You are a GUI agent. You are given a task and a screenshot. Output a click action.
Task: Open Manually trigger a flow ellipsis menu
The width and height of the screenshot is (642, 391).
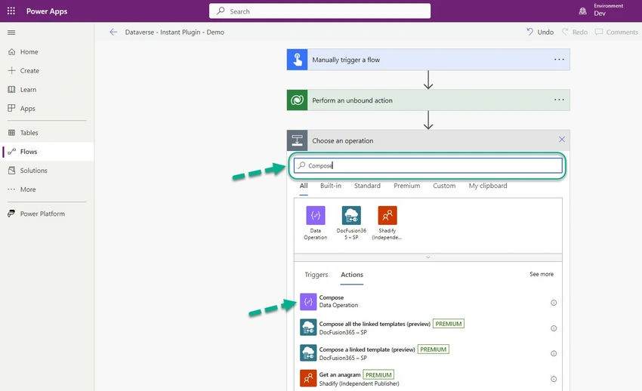click(559, 60)
